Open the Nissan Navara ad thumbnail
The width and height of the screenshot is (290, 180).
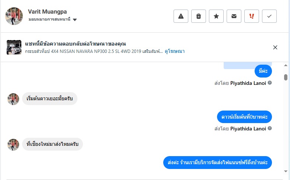14,47
